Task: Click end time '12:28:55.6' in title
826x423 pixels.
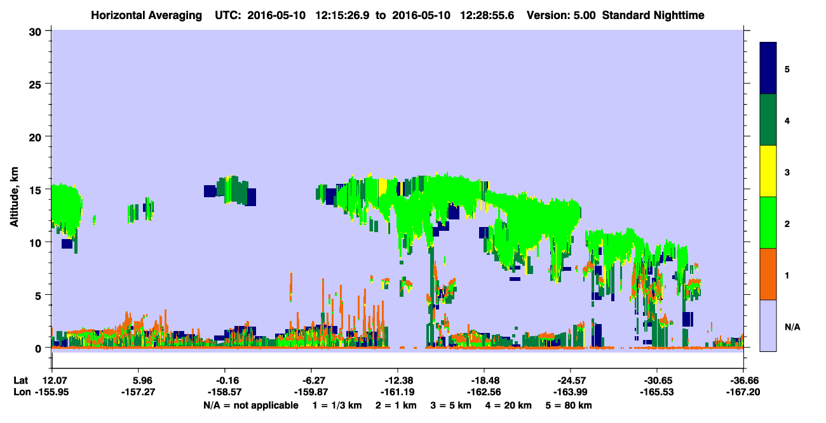Action: (x=487, y=15)
